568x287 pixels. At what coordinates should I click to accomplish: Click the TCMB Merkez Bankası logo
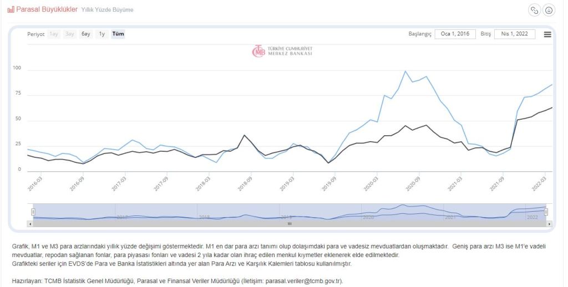tap(282, 50)
